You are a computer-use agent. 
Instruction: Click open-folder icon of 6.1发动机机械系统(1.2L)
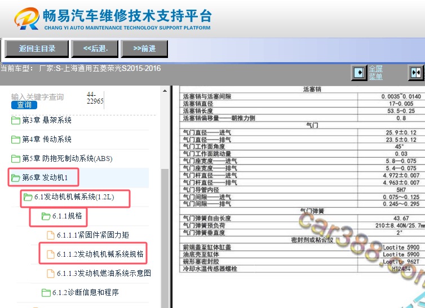point(28,197)
